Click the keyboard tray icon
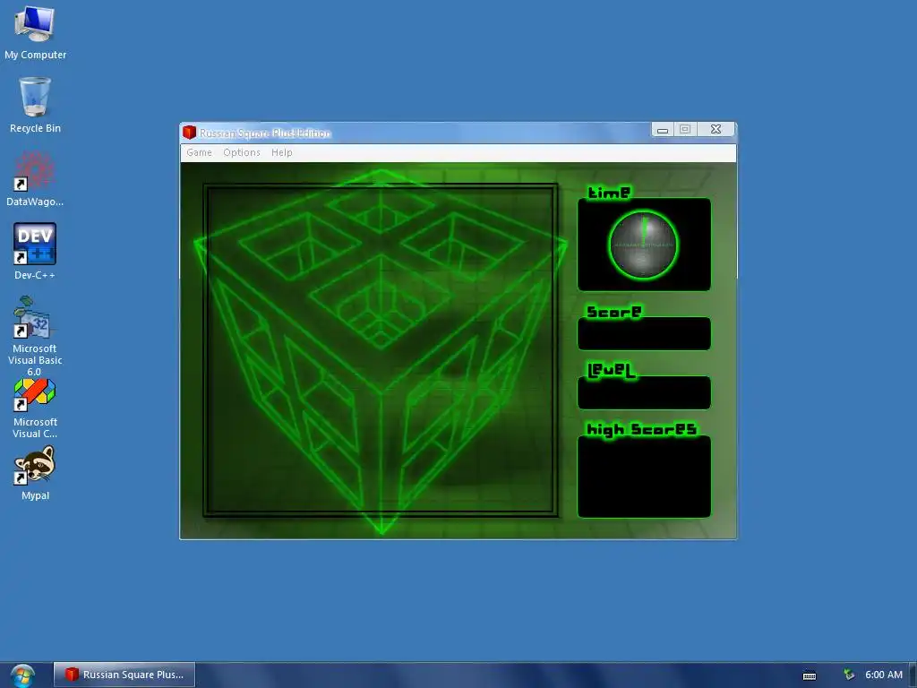This screenshot has width=917, height=688. click(810, 675)
